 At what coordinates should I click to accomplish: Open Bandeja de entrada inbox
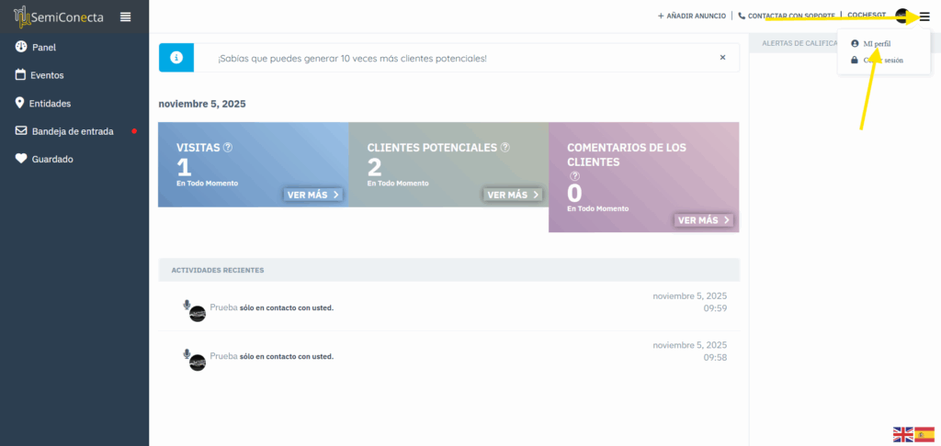point(73,131)
